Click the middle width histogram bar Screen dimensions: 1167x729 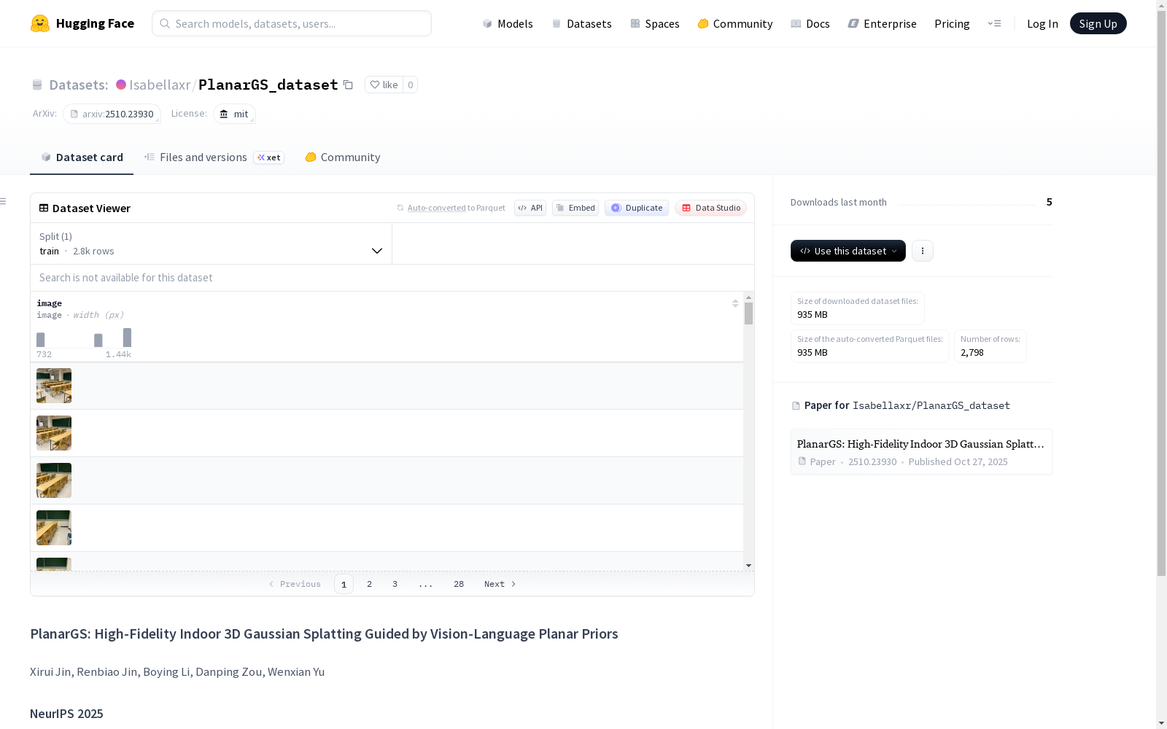(98, 340)
